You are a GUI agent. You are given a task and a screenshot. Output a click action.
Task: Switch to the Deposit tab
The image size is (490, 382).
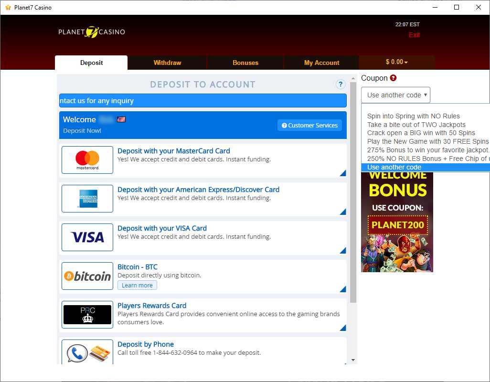(x=91, y=63)
